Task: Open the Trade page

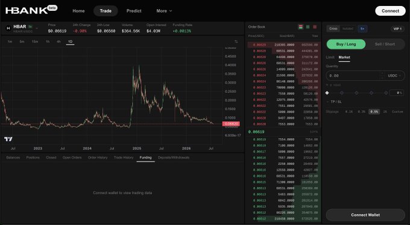Action: pyautogui.click(x=106, y=11)
